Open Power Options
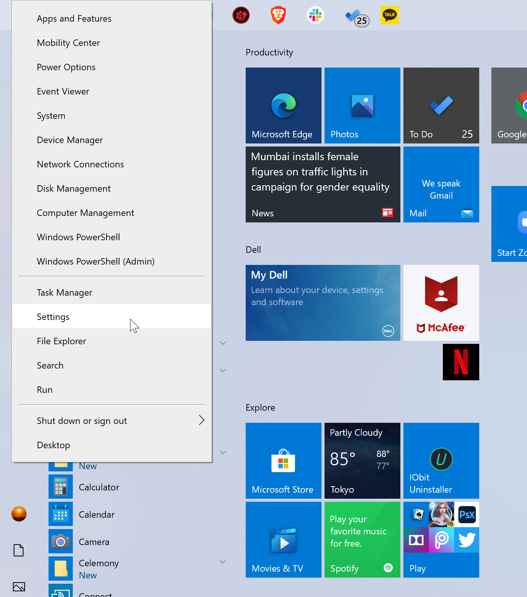This screenshot has height=597, width=527. click(111, 67)
